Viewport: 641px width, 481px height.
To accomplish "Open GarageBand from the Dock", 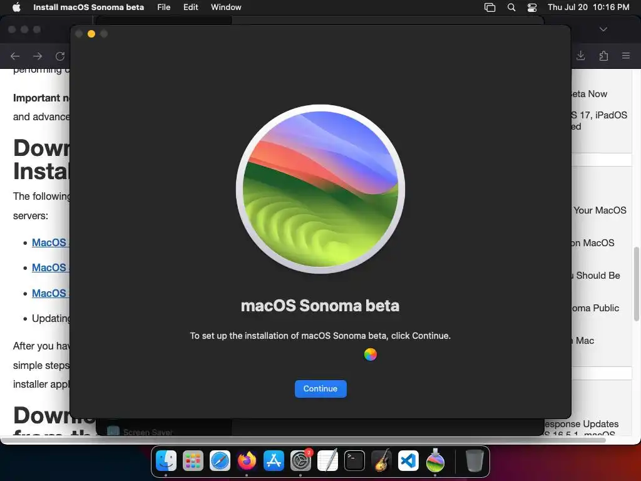I will click(381, 460).
